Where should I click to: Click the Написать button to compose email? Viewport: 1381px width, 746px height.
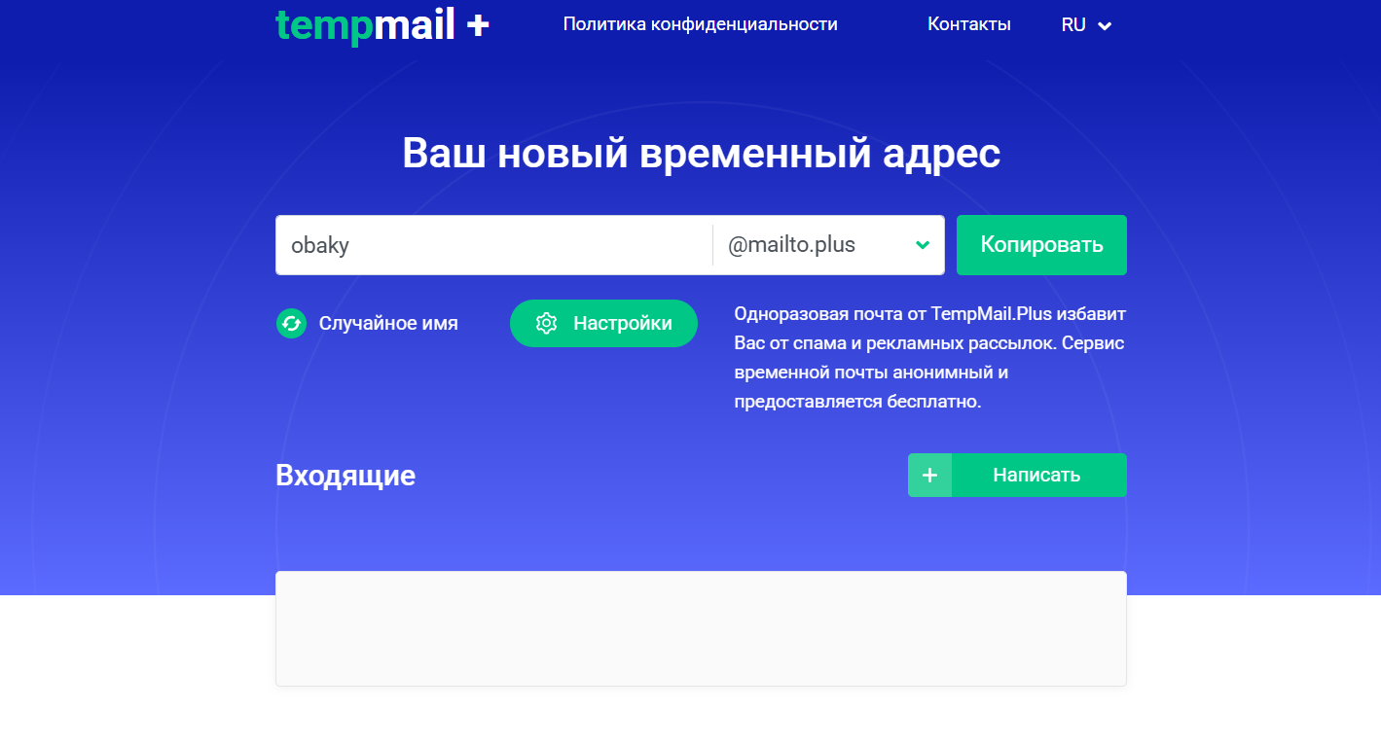pyautogui.click(x=1035, y=475)
